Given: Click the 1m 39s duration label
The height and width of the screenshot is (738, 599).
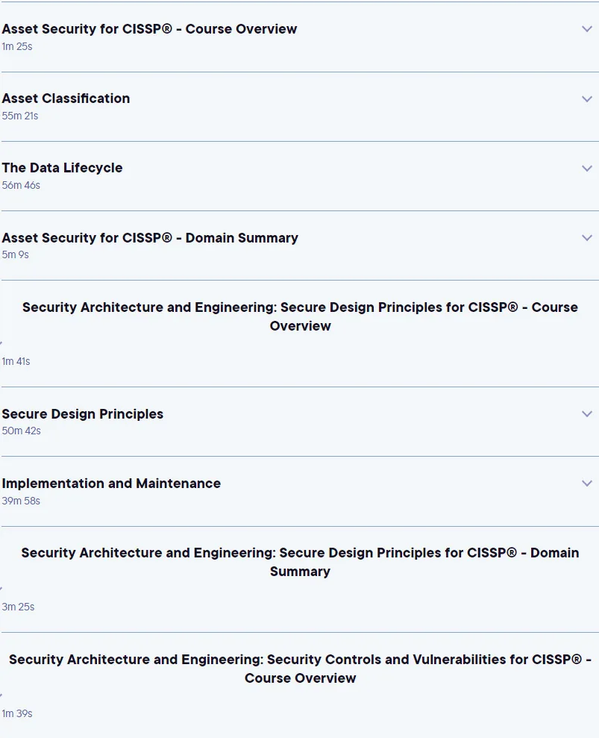Looking at the screenshot, I should tap(17, 713).
